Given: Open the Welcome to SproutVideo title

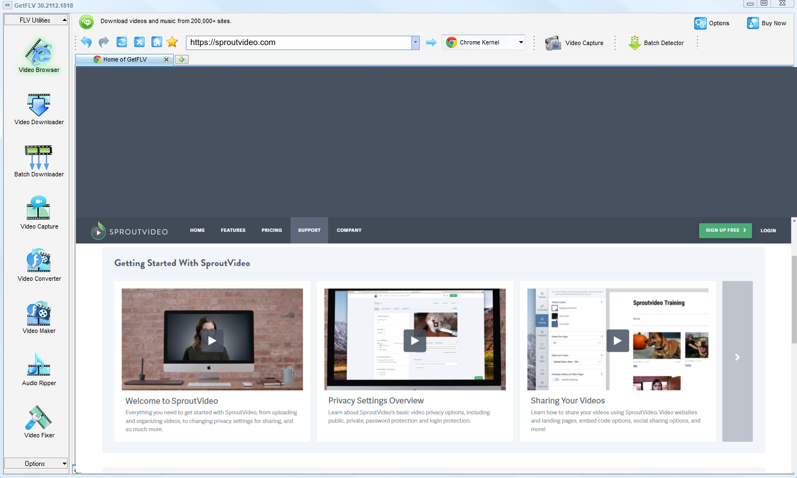Looking at the screenshot, I should click(172, 401).
